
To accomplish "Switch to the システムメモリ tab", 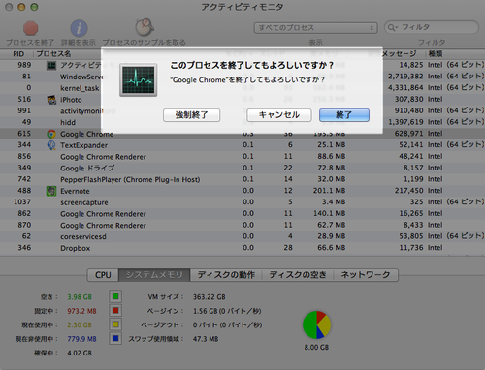I will coord(154,275).
